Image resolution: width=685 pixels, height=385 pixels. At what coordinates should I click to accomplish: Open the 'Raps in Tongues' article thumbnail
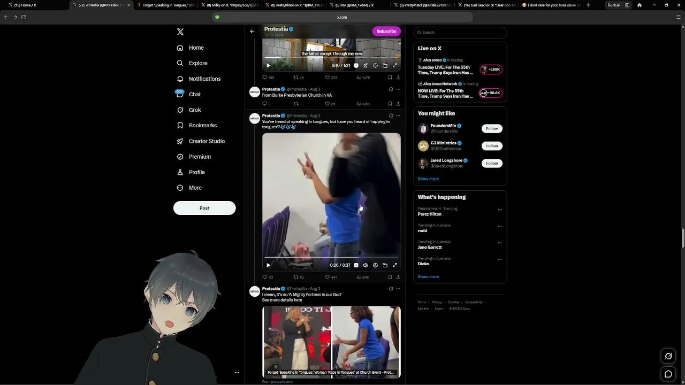(x=331, y=342)
